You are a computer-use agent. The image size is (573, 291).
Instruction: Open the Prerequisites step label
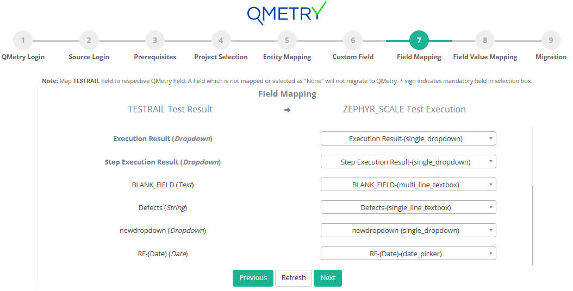155,57
